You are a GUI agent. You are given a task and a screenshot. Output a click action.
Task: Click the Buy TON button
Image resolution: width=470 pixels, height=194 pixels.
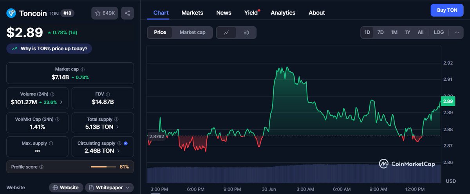[447, 10]
